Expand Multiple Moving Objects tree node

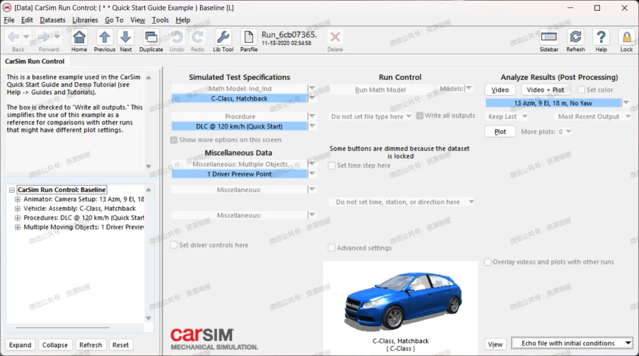coord(18,227)
